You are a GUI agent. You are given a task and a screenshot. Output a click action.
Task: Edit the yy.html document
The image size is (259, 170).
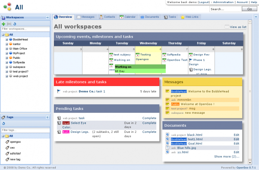(237, 152)
